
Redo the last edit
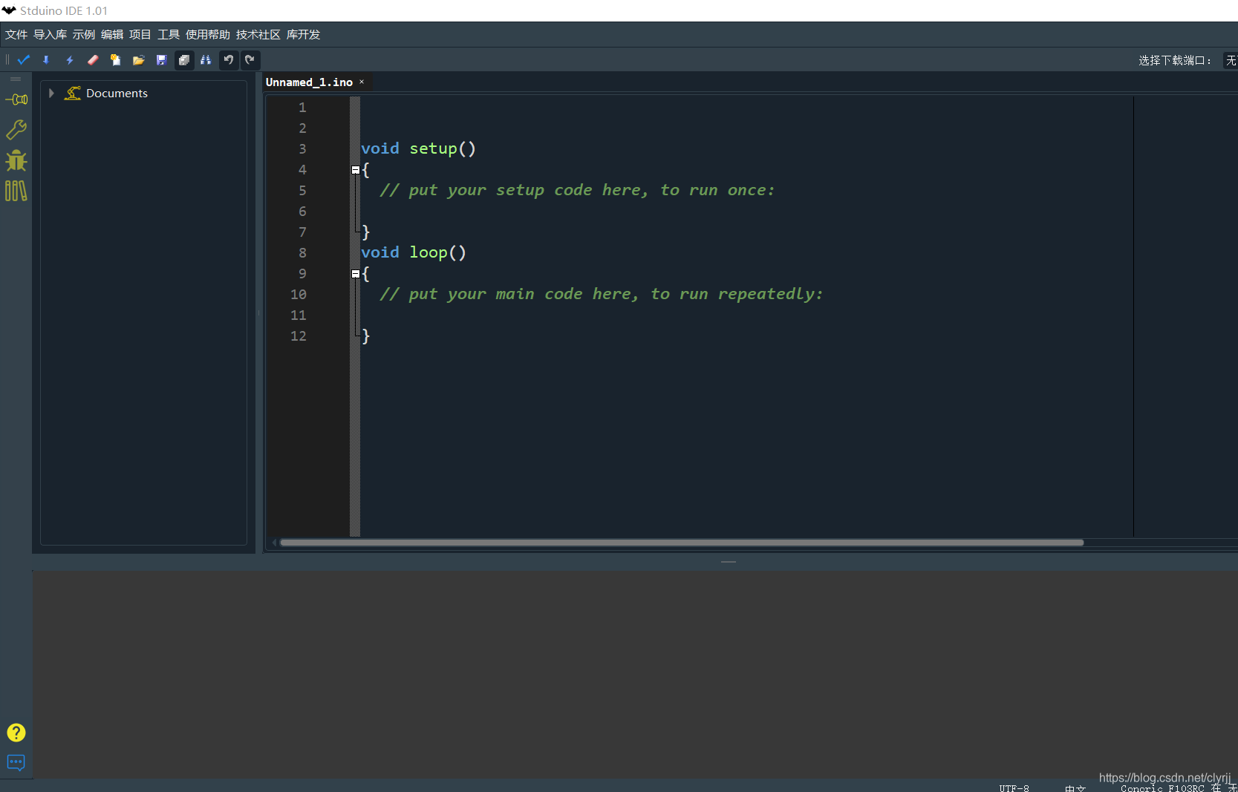250,60
